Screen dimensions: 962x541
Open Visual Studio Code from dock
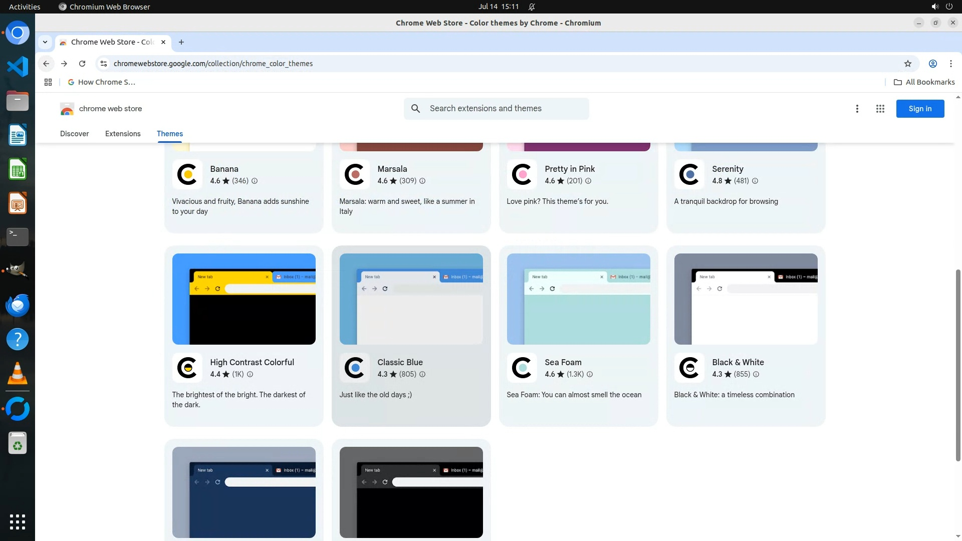(x=18, y=67)
